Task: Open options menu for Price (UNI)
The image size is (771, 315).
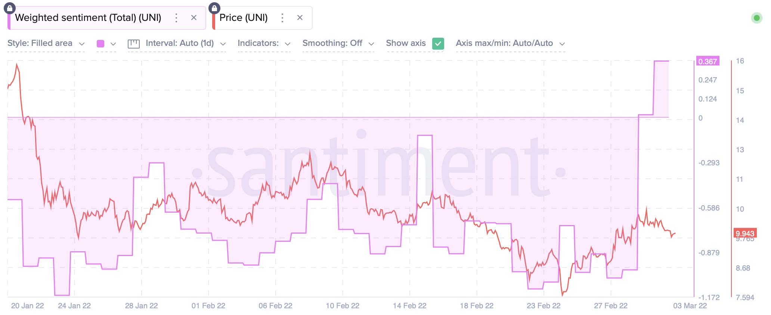Action: [x=282, y=18]
